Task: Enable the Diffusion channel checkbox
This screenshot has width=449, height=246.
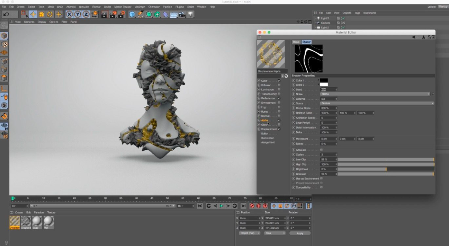Action: (279, 85)
